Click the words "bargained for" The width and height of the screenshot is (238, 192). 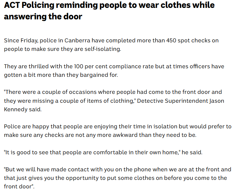click(x=98, y=75)
